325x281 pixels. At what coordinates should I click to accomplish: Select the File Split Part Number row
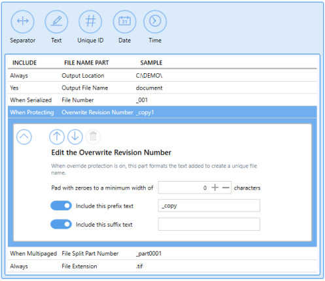click(162, 254)
